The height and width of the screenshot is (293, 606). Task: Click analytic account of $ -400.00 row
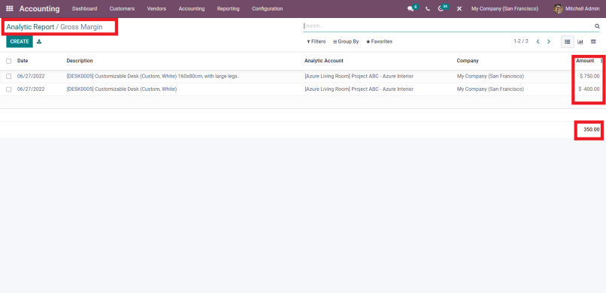pyautogui.click(x=359, y=89)
